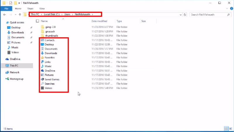This screenshot has height=132, width=234.
Task: Open File Explorer Help icon
Action: (231, 8)
